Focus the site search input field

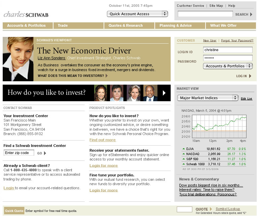(205, 14)
